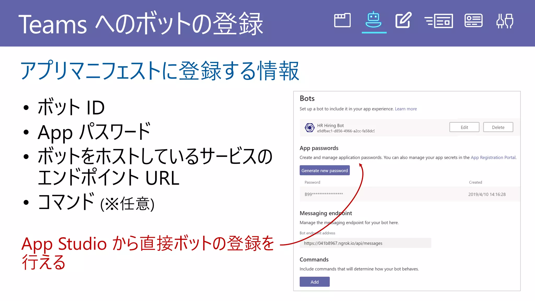Screen dimensions: 535x301
Task: Click the bot ID e9dfbec1 text
Action: coord(346,131)
